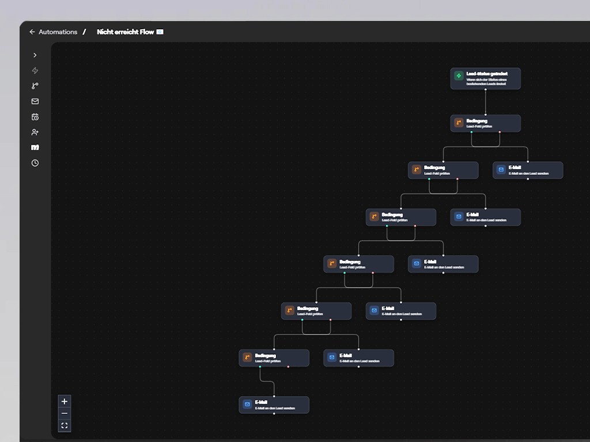The height and width of the screenshot is (442, 590).
Task: Zoom out with the minus button
Action: click(65, 413)
